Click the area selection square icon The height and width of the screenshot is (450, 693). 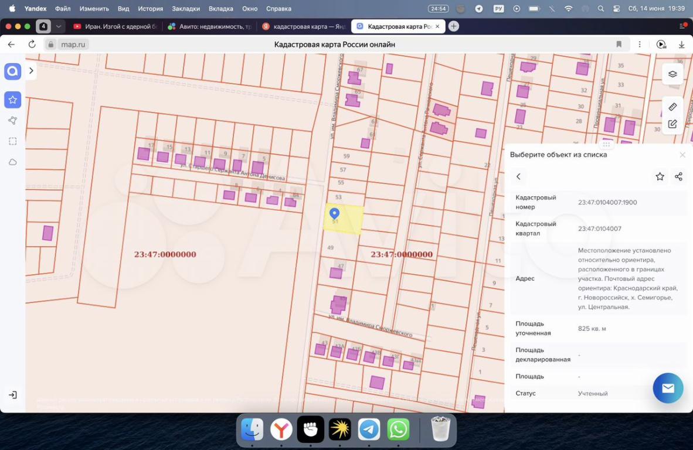[x=12, y=141]
